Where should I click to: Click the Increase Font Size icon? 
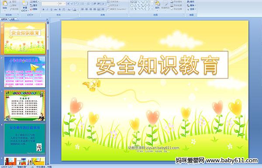tap(69, 3)
